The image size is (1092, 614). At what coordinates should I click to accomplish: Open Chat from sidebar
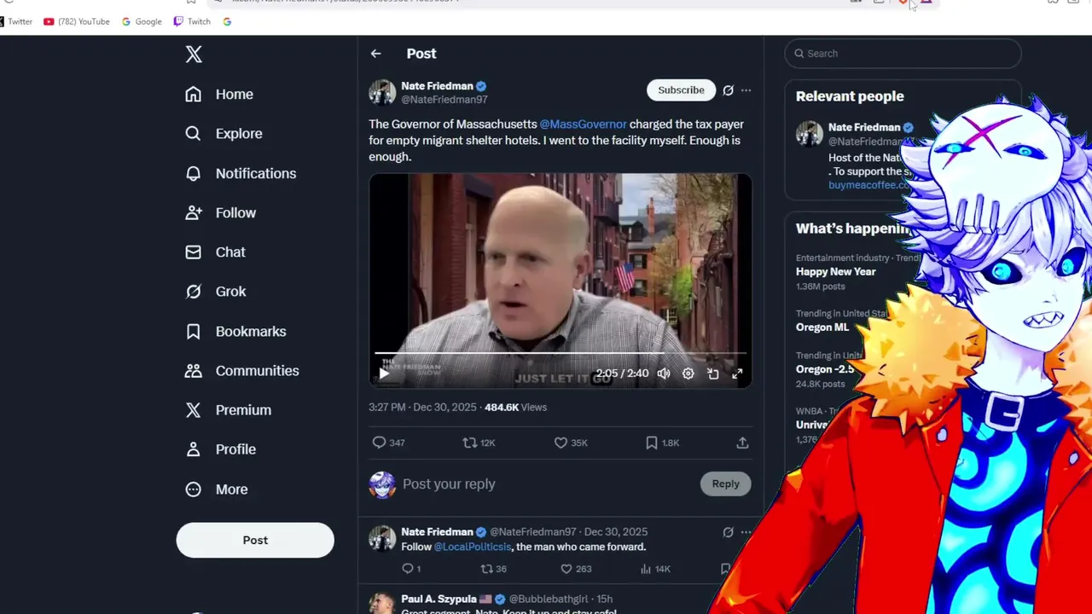(x=215, y=252)
